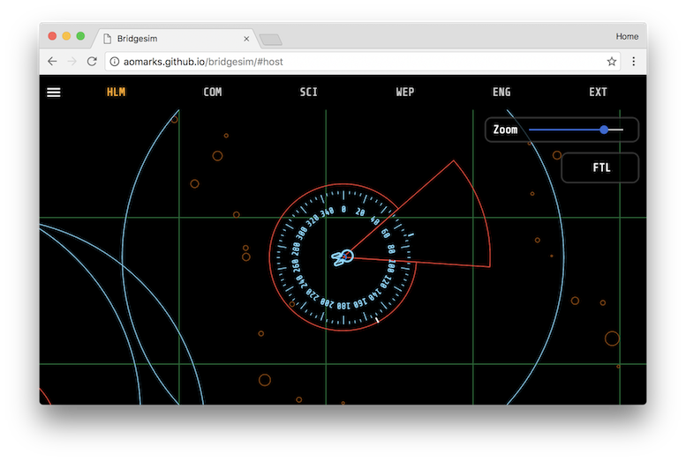The height and width of the screenshot is (461, 686).
Task: Click the Zoom slider handle
Action: pos(604,130)
